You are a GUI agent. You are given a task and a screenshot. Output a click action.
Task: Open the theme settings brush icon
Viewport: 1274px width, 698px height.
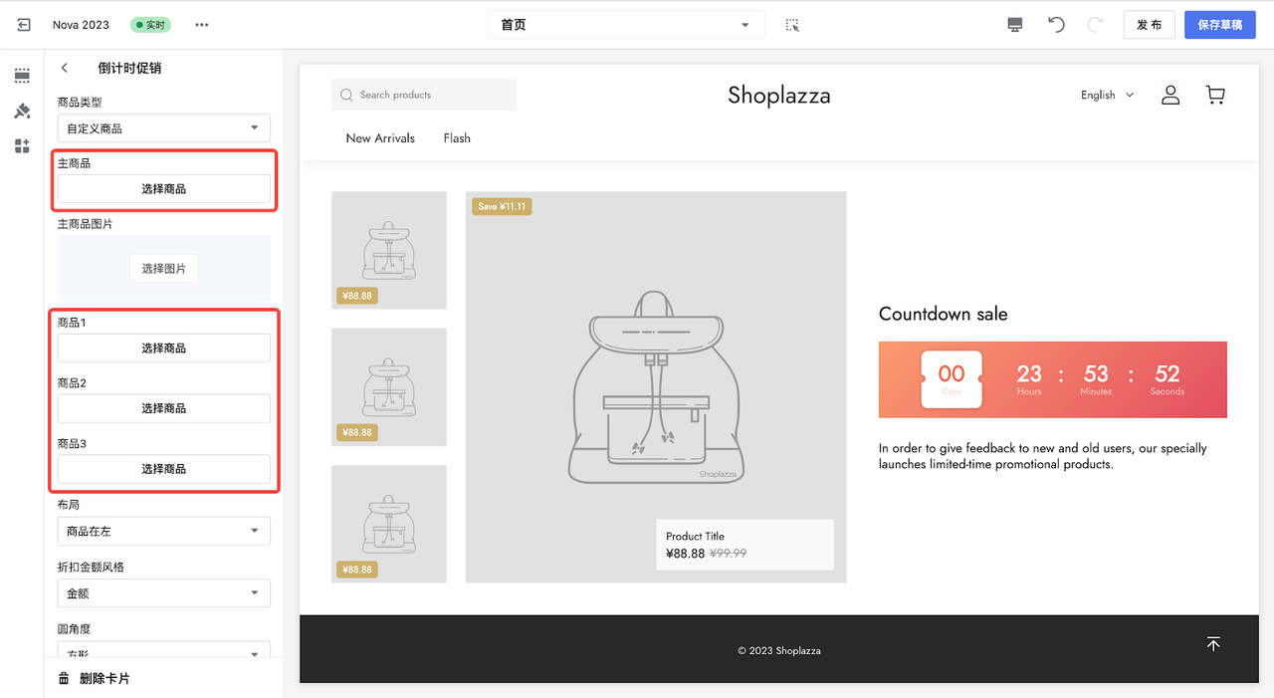click(22, 111)
